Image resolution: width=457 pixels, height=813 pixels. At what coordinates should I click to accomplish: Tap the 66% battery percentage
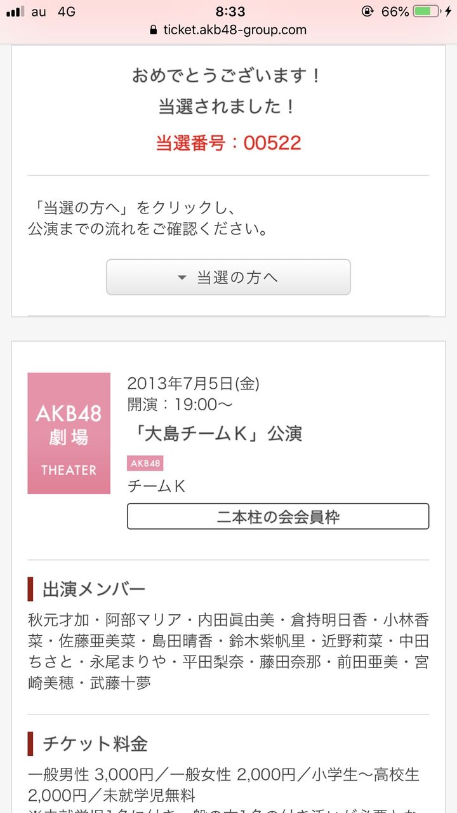pyautogui.click(x=395, y=11)
